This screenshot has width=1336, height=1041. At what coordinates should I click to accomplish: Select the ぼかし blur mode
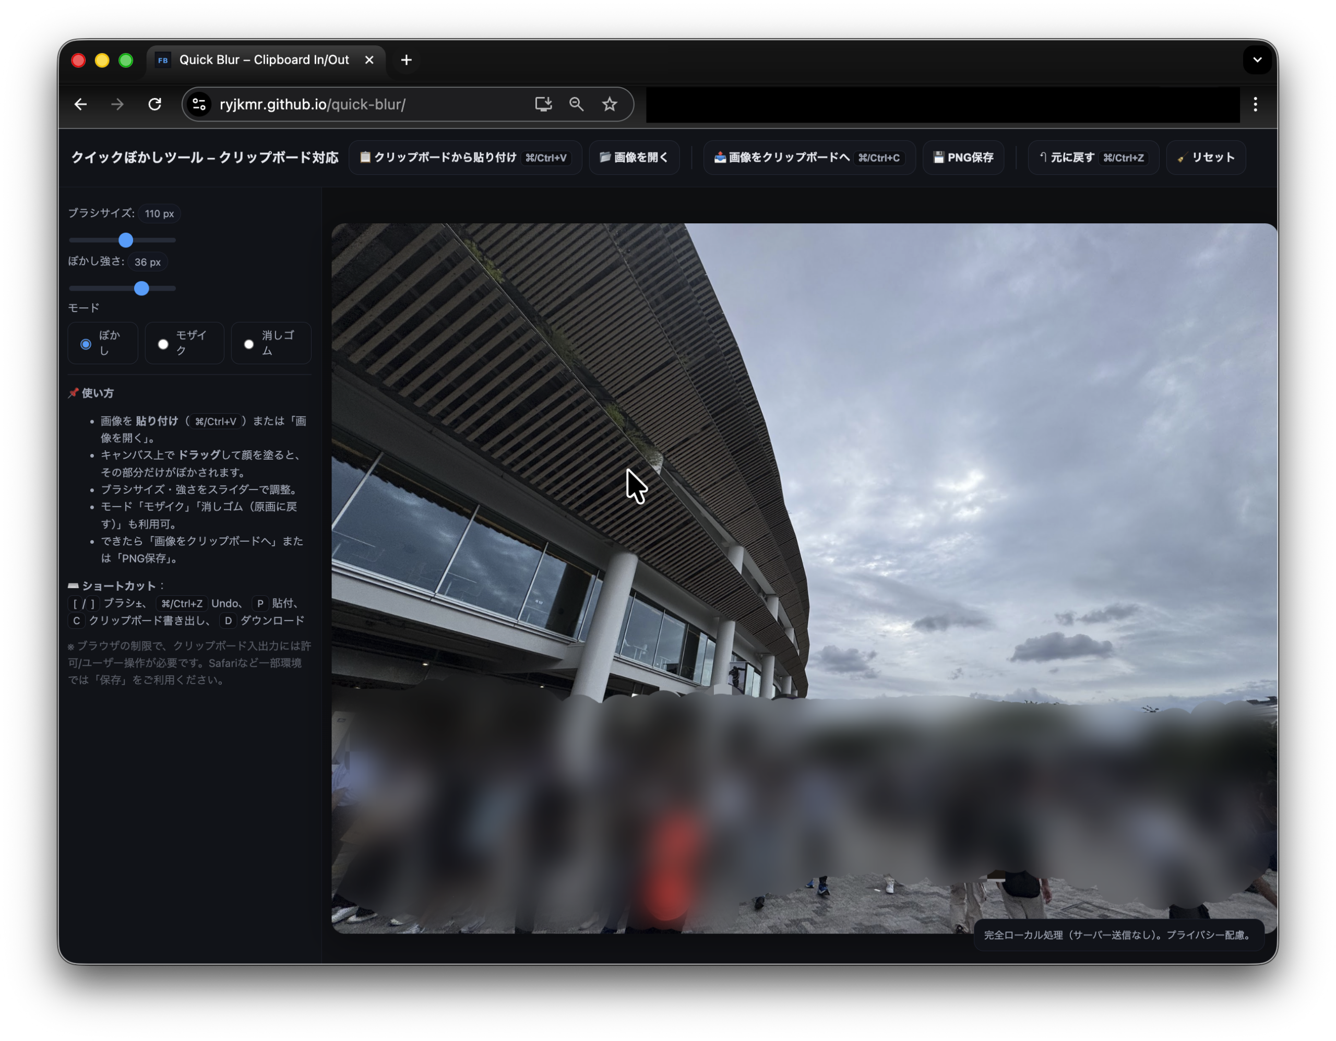coord(86,344)
